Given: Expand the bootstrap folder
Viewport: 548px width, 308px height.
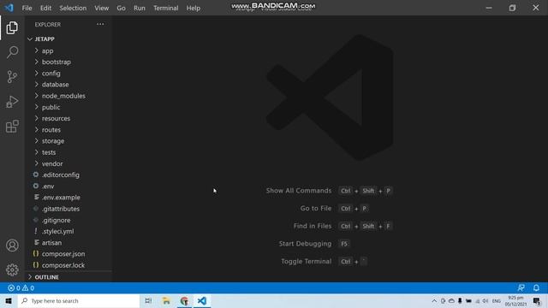Looking at the screenshot, I should (x=69, y=62).
